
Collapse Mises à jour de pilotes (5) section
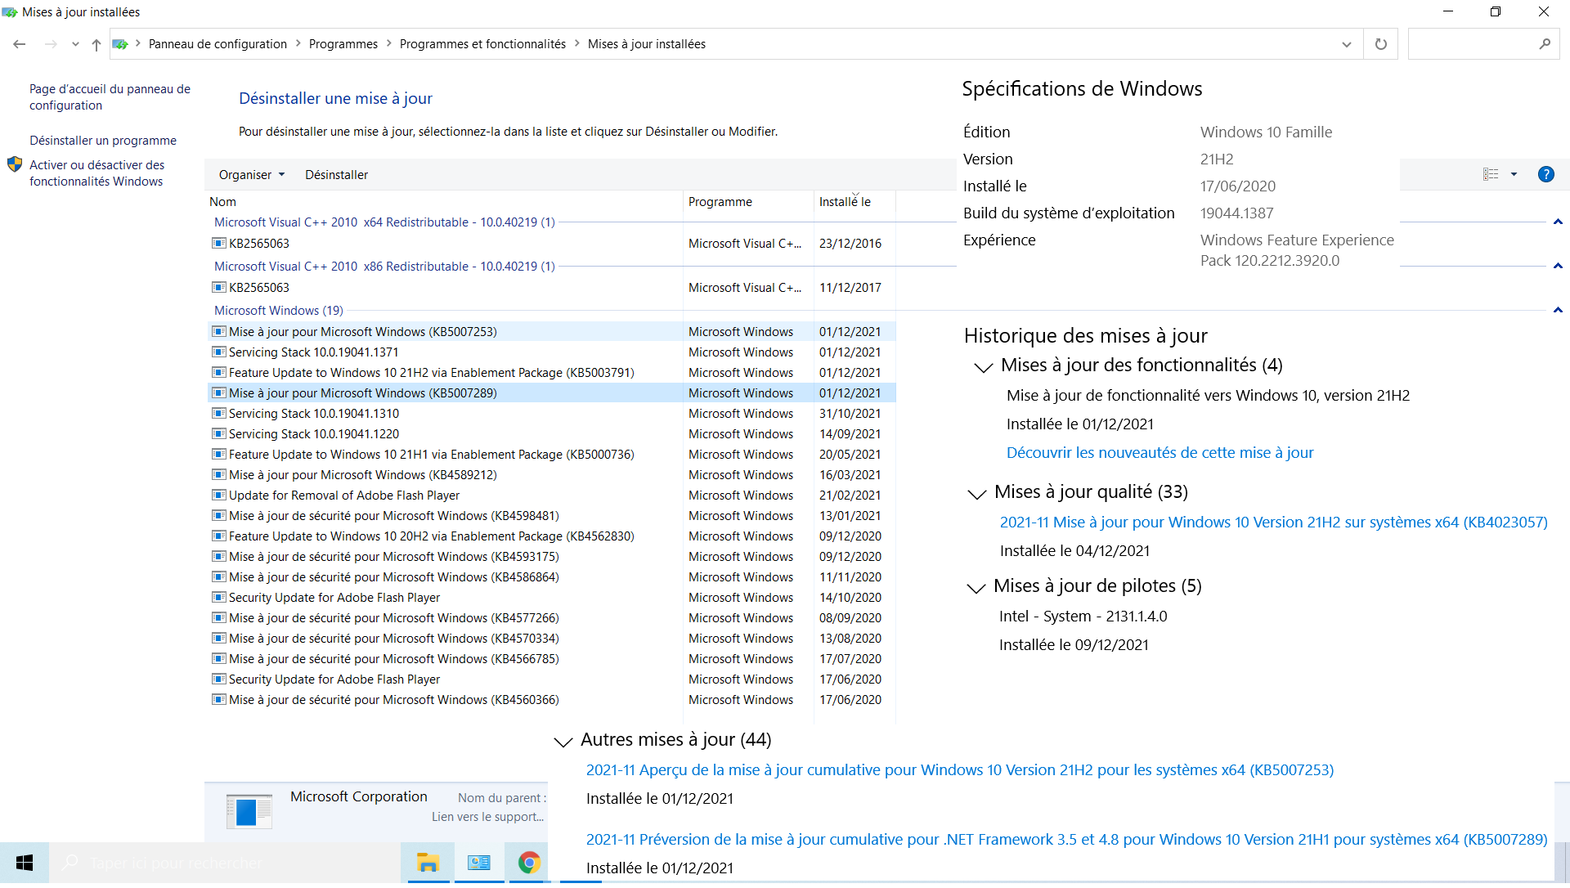tap(976, 588)
